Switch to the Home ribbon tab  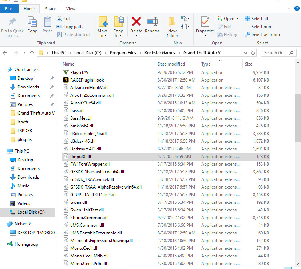point(29,9)
